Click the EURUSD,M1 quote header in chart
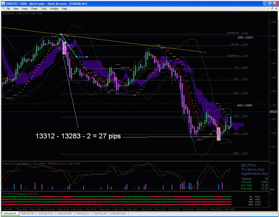 tap(22, 13)
